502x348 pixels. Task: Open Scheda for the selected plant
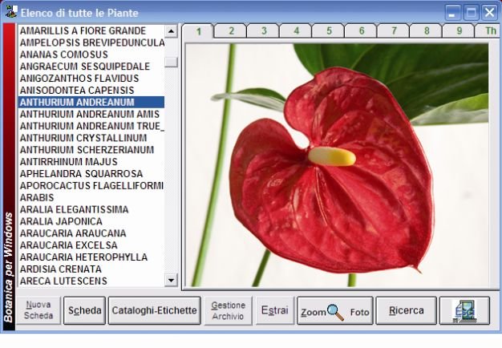[84, 311]
